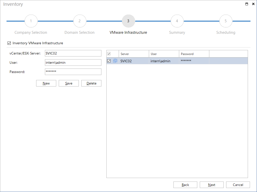Image resolution: width=257 pixels, height=192 pixels.
Task: Sort by the User column header
Action: pos(164,54)
